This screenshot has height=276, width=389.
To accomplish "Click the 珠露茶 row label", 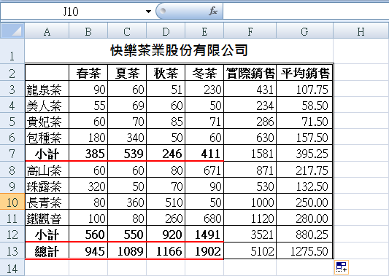I will point(47,186).
